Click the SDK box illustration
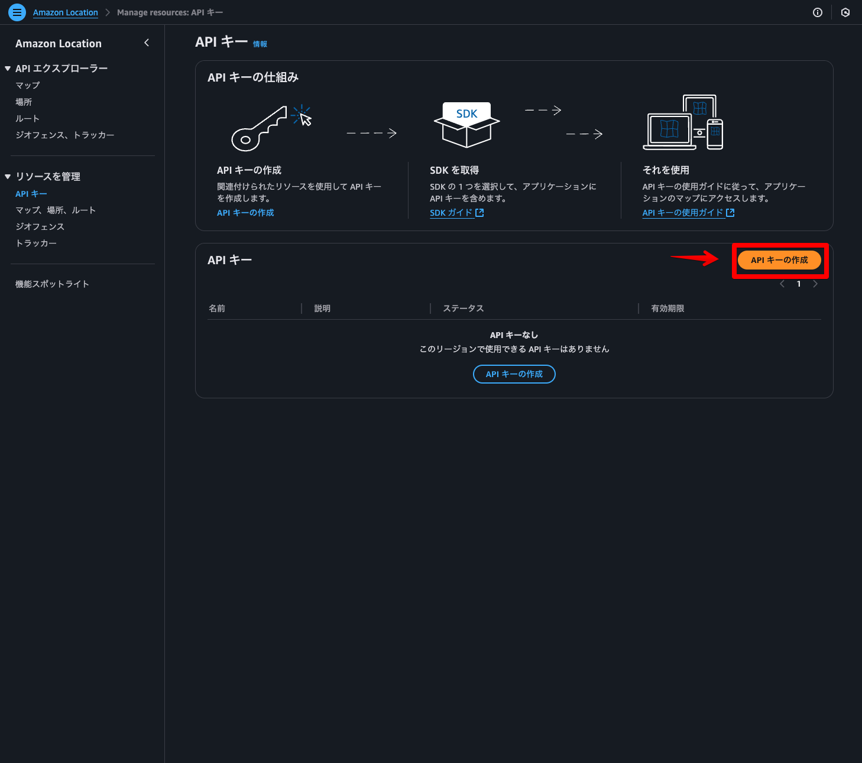862x763 pixels. click(x=467, y=124)
